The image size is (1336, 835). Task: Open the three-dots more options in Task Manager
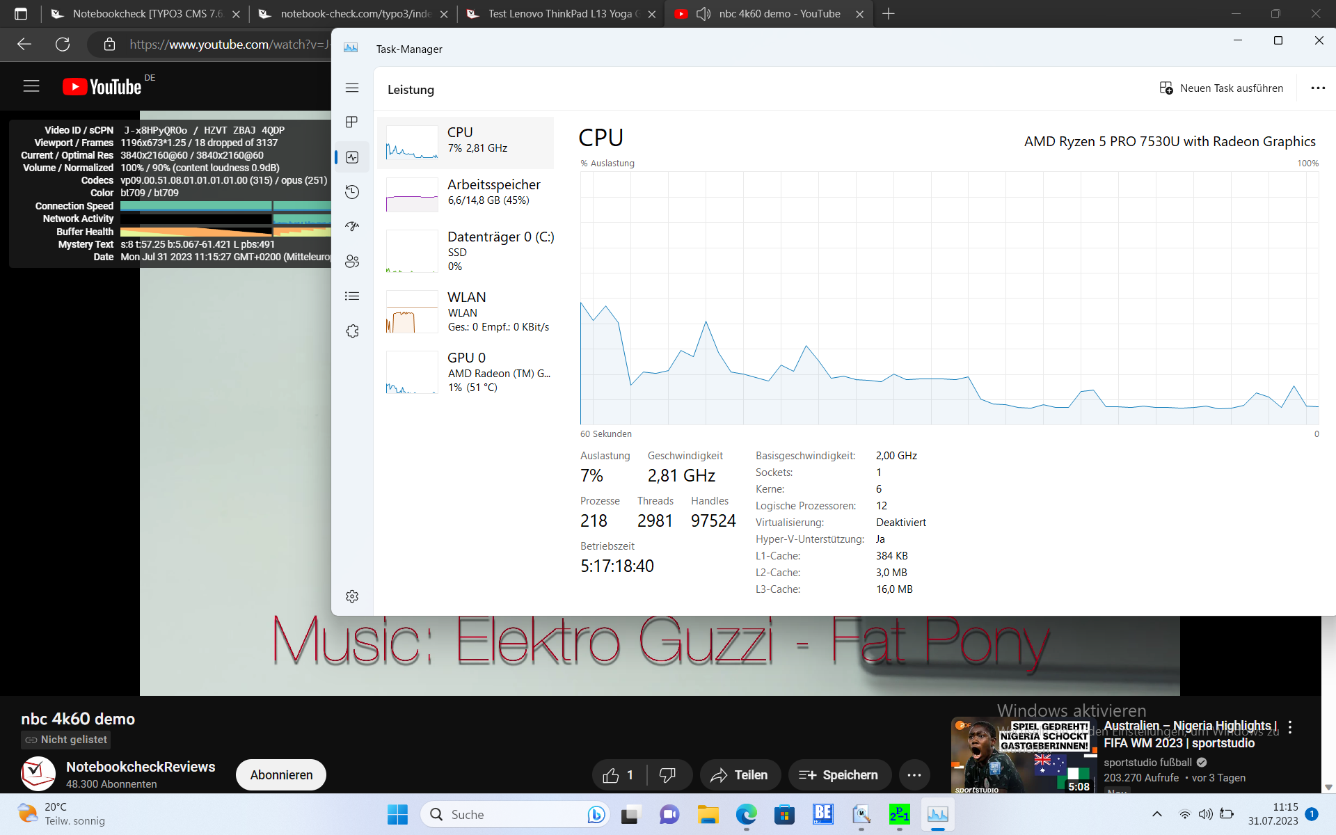(1317, 88)
